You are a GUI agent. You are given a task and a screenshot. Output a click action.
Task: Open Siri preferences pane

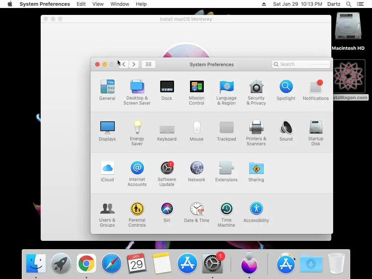tap(167, 212)
